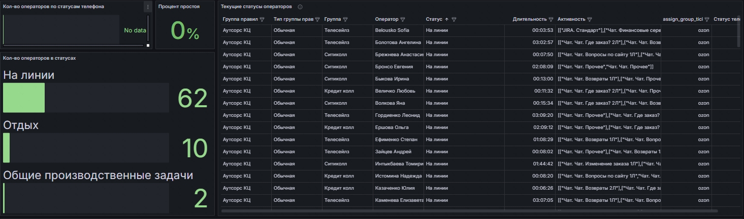This screenshot has width=744, height=219.
Task: Click the На линии count value 62
Action: click(192, 99)
